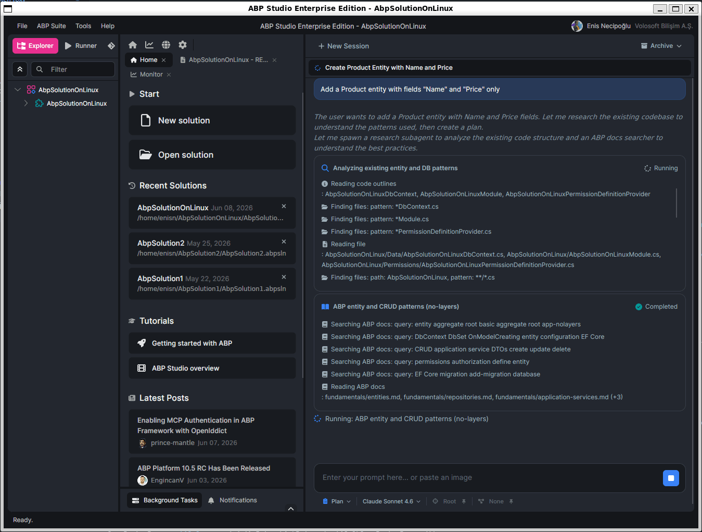Open the settings gear toolbar icon
Image resolution: width=702 pixels, height=532 pixels.
(183, 45)
